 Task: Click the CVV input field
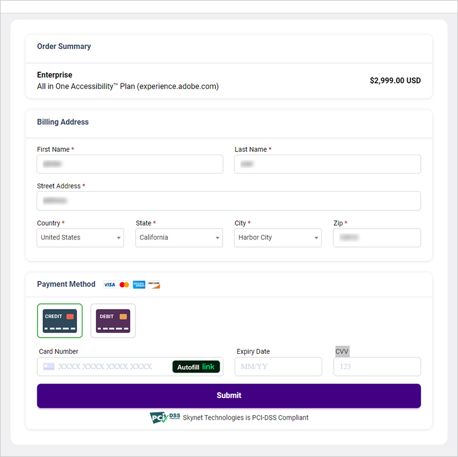point(377,367)
